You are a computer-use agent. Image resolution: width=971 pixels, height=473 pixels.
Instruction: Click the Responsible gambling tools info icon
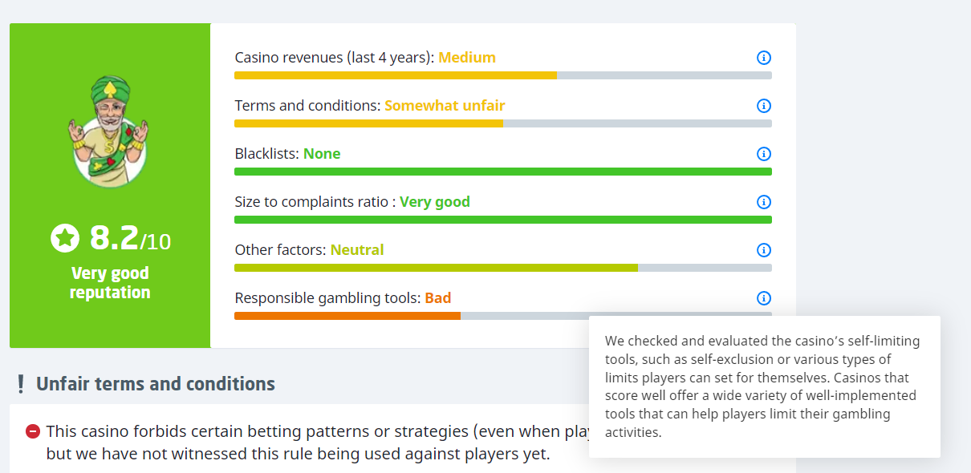point(764,298)
